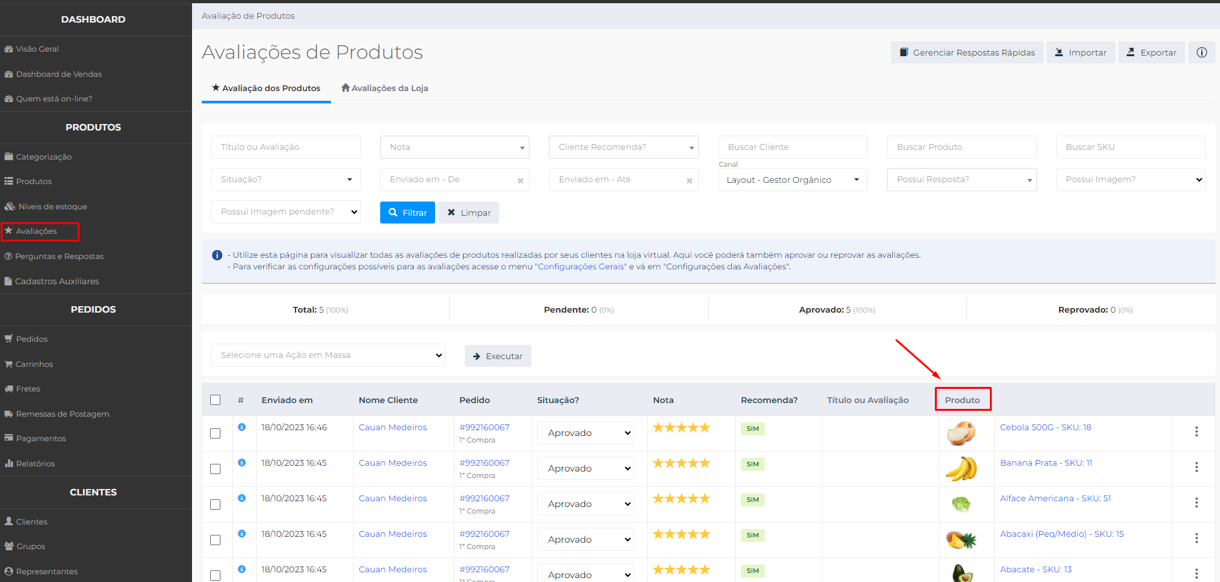Open order #992160067 in the Abacaxi row
1220x582 pixels.
[484, 534]
